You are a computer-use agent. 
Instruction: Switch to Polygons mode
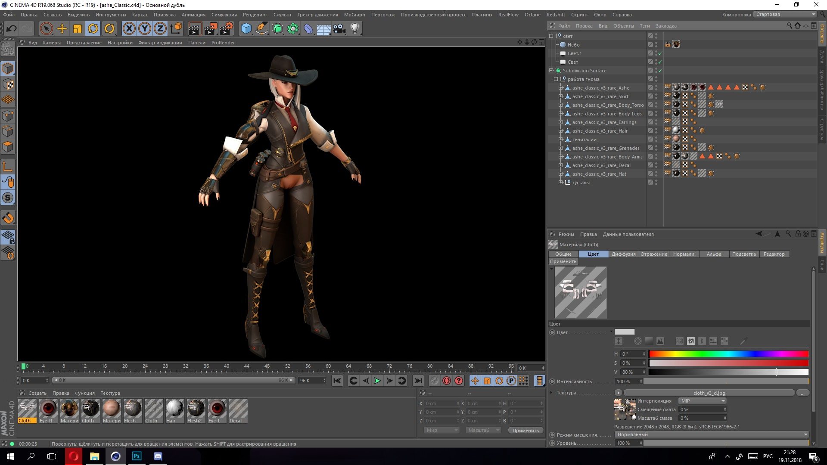coord(8,147)
